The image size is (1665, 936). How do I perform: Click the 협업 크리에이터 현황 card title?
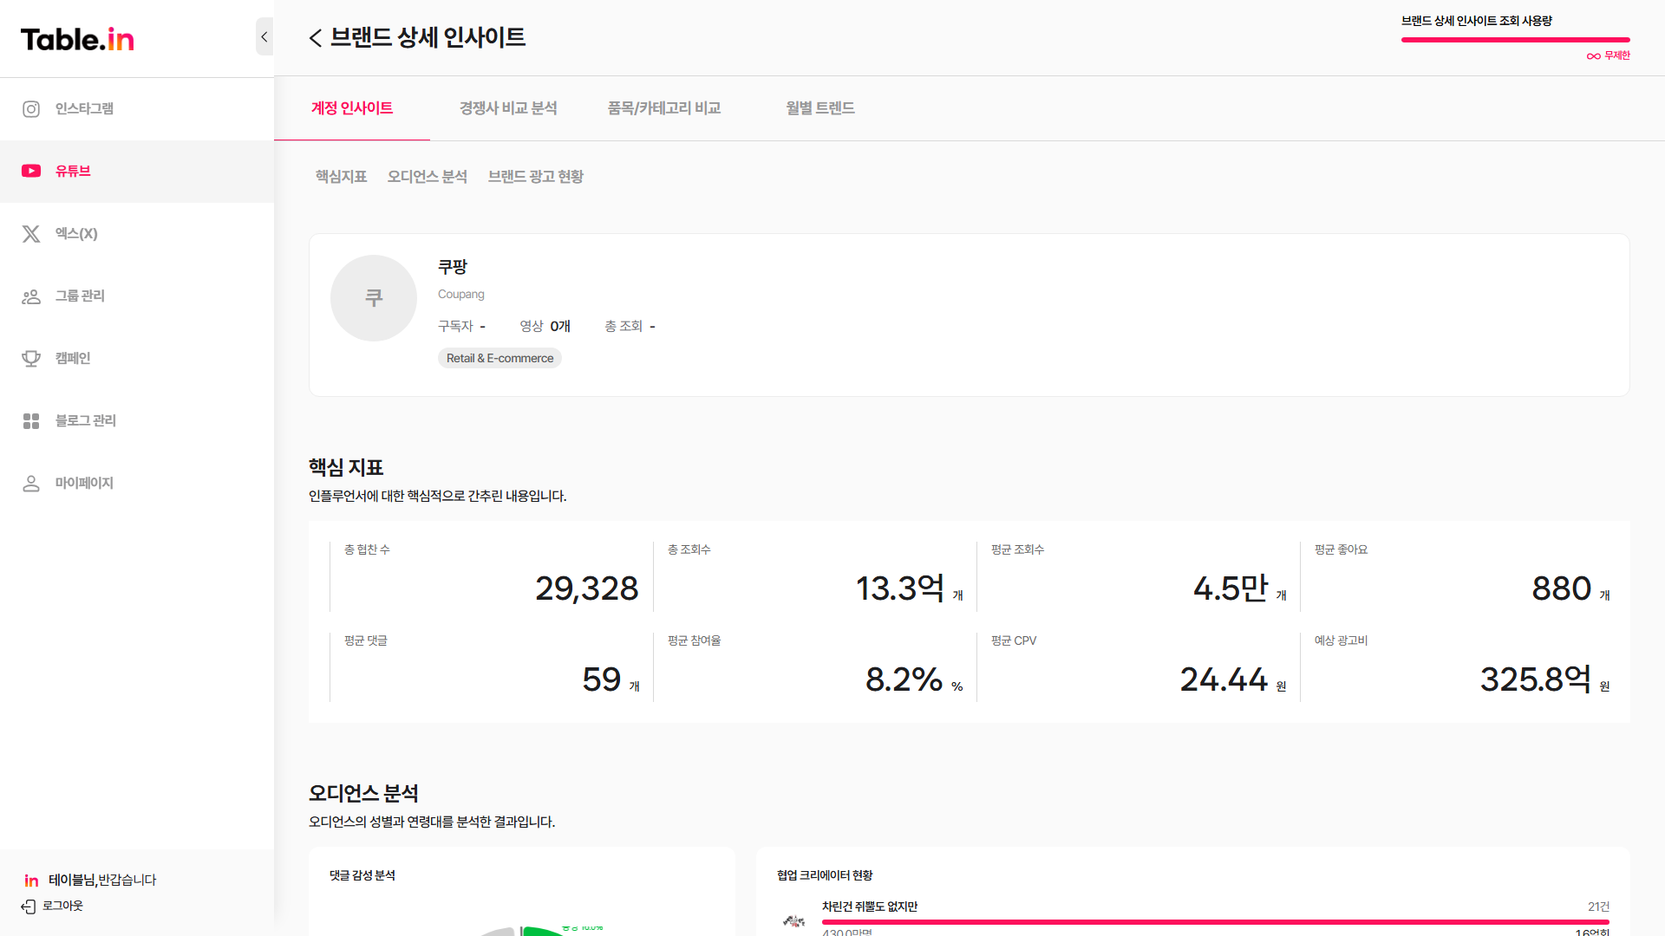click(825, 876)
